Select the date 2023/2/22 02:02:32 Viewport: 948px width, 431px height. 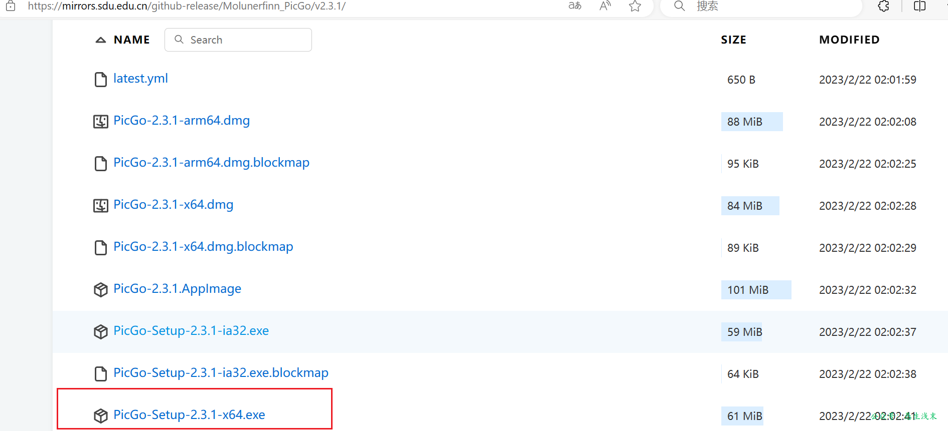[x=868, y=290]
